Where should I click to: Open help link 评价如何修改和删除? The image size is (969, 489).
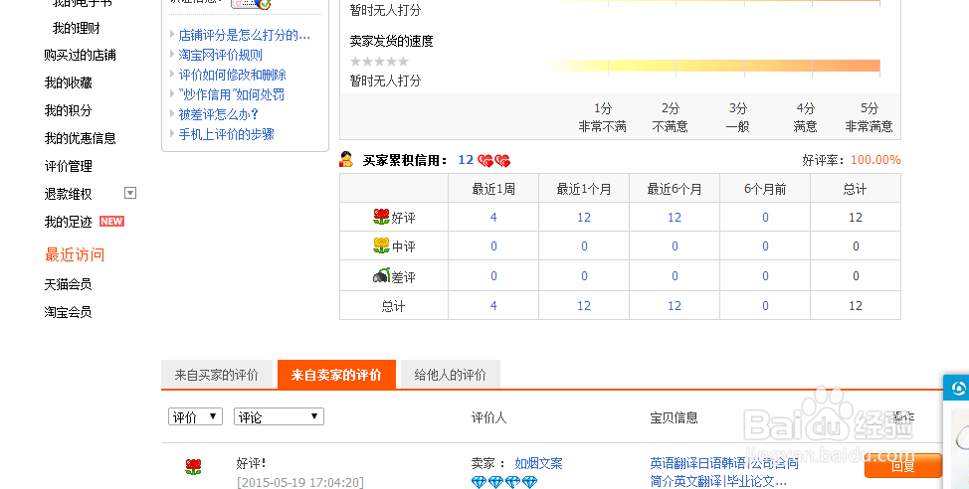233,75
